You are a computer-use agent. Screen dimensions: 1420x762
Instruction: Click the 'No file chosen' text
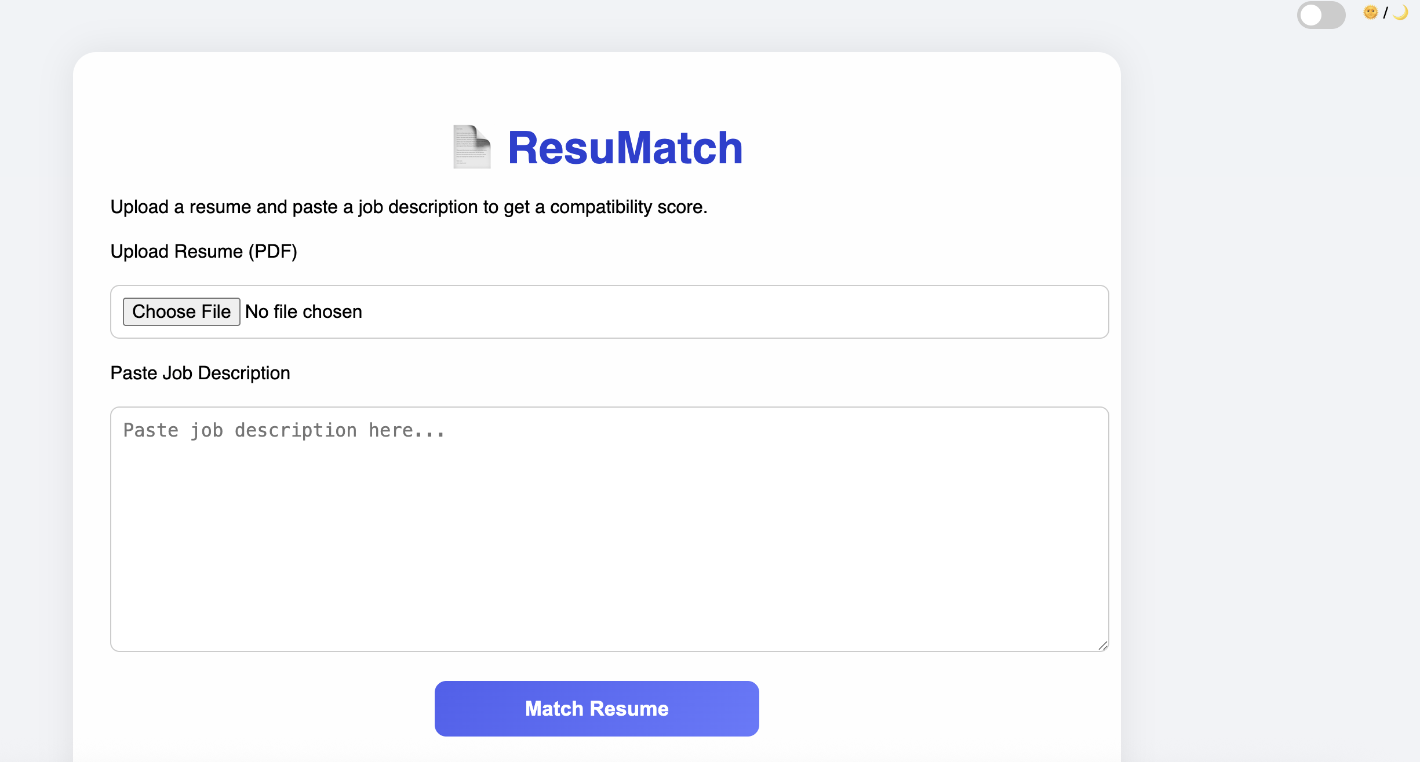tap(304, 312)
